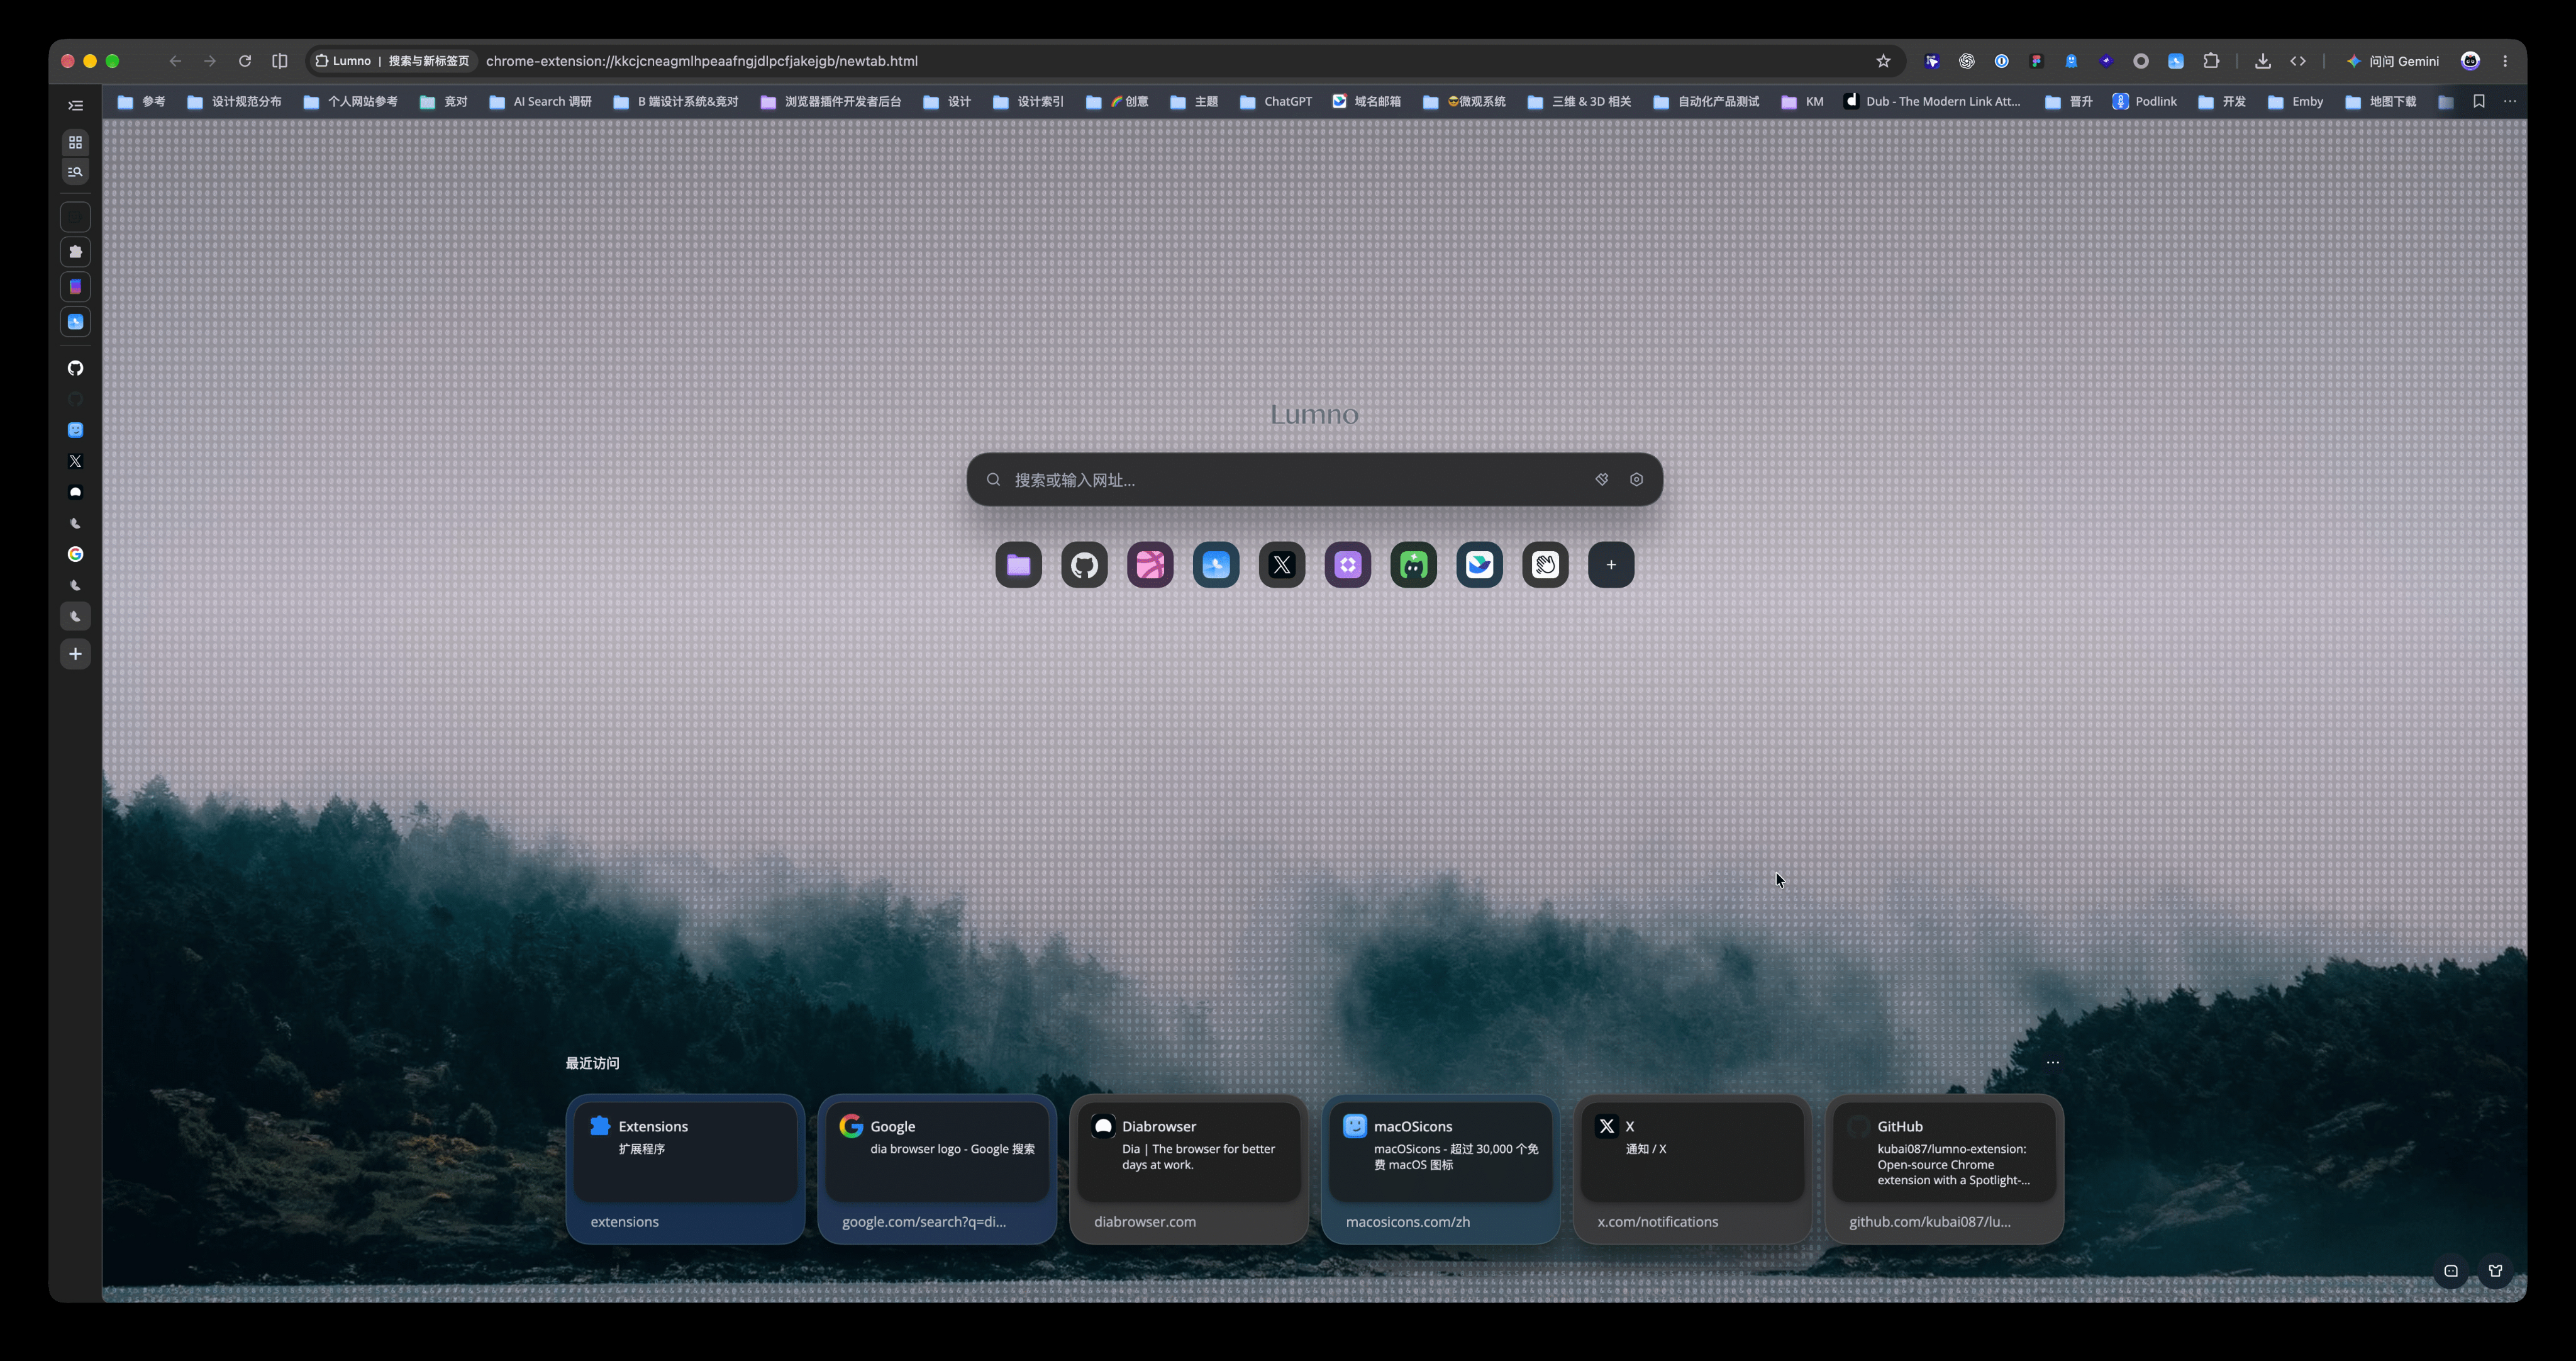Screen dimensions: 2576x1361
Task: Expand the ChatGPT bookmark folder
Action: [x=1276, y=101]
